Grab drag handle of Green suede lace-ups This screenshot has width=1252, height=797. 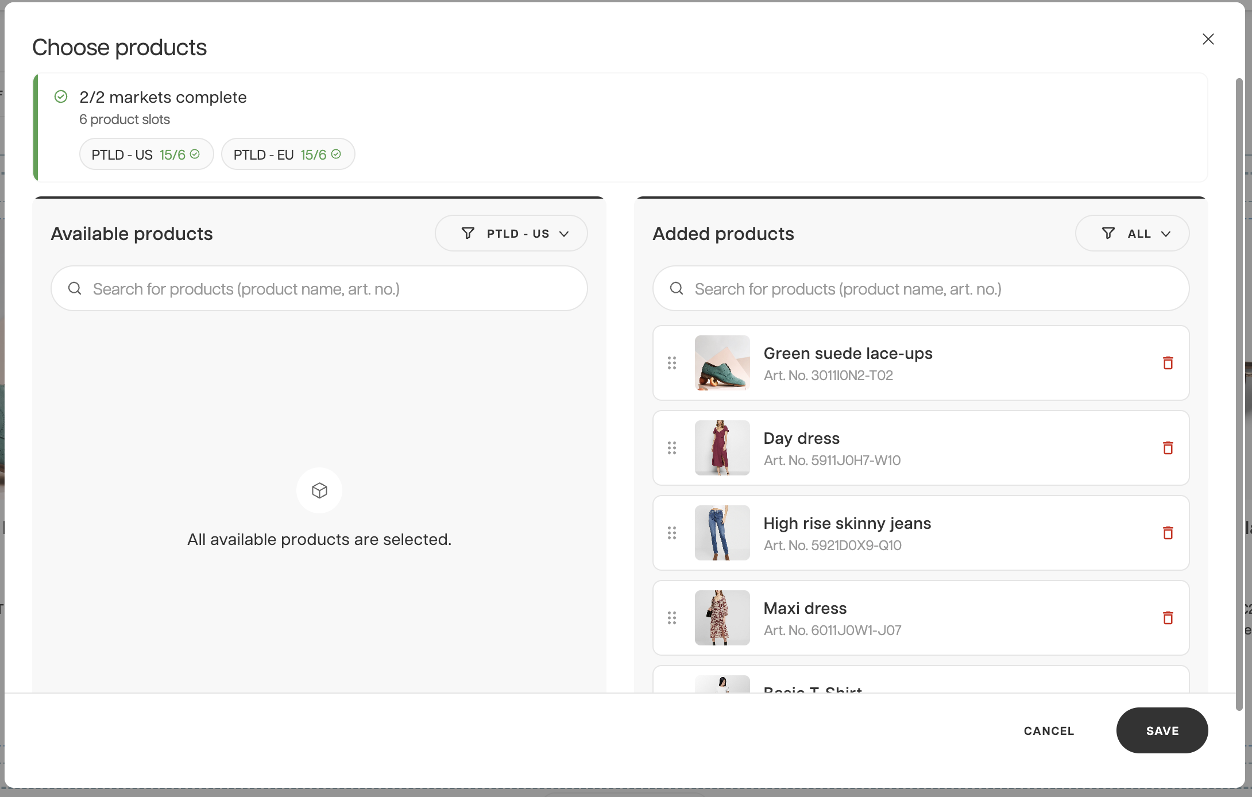tap(672, 363)
